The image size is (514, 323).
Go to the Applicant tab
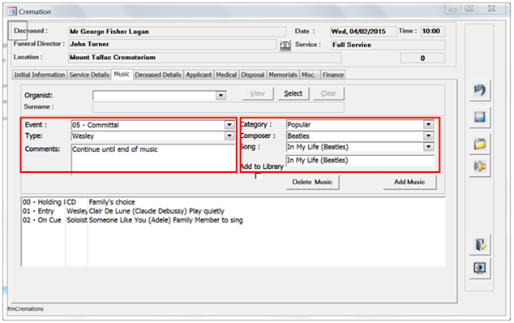click(199, 75)
